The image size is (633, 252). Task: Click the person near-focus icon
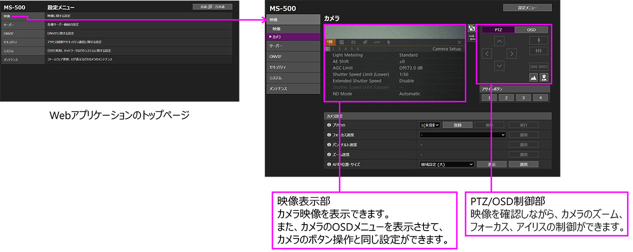(x=543, y=77)
